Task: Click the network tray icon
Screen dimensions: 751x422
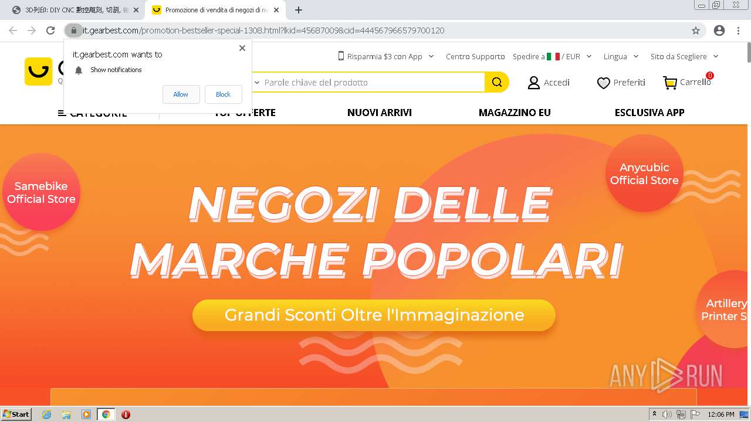Action: (681, 414)
